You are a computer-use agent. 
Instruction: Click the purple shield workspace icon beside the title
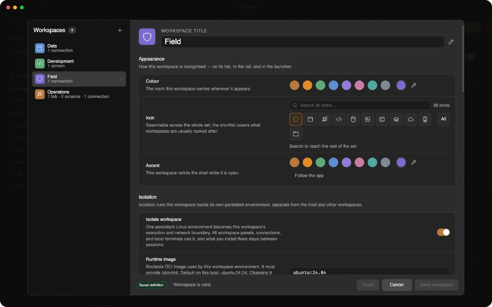(x=147, y=37)
